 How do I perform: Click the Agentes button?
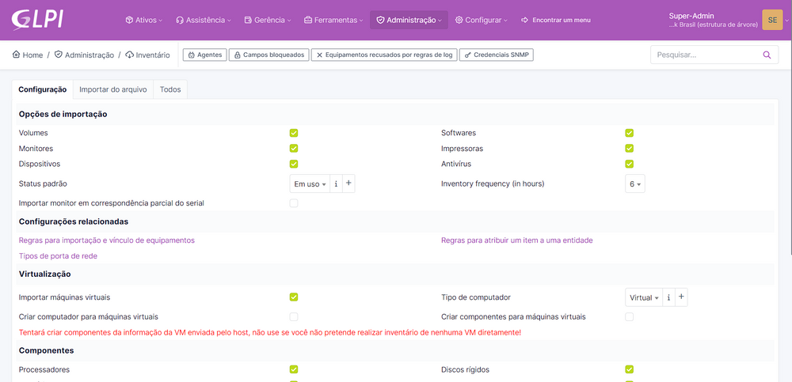point(204,55)
